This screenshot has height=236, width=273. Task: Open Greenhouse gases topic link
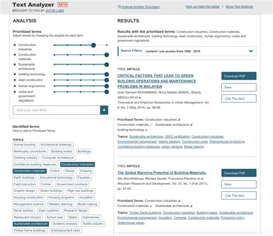[131, 223]
